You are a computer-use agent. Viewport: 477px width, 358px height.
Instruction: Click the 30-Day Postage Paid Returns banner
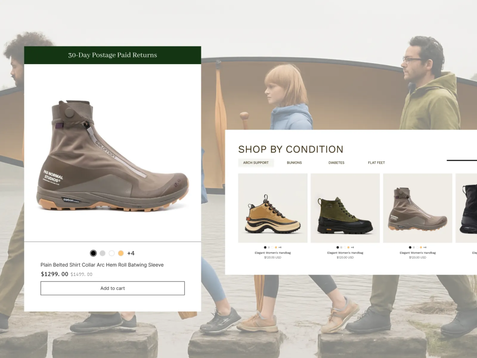click(x=113, y=55)
